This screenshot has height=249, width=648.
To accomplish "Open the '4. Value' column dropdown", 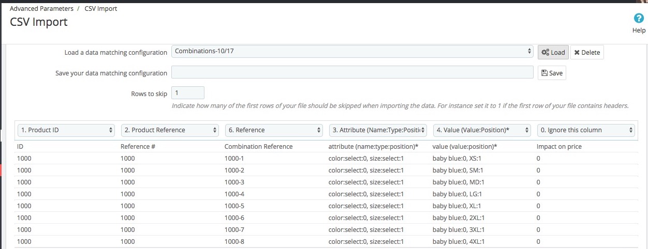I will [x=482, y=130].
